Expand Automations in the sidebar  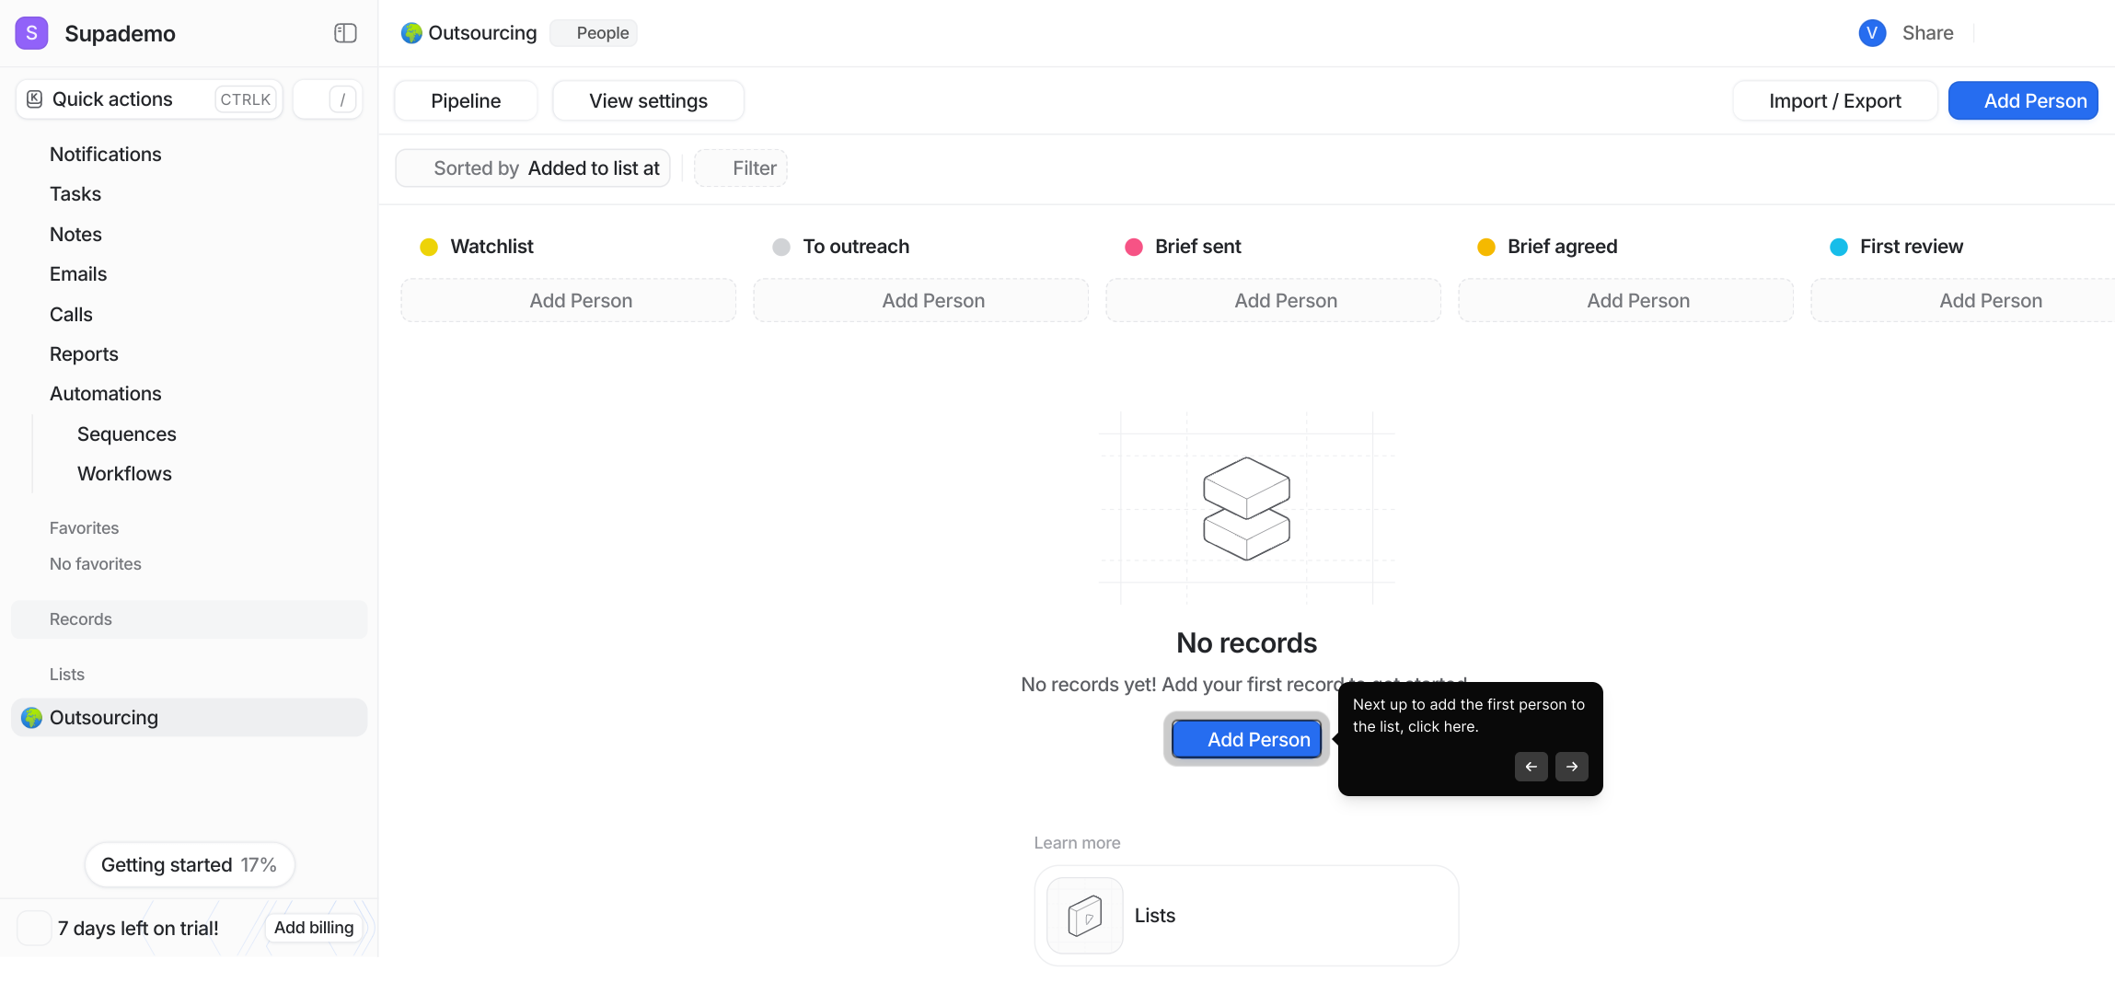pyautogui.click(x=106, y=394)
